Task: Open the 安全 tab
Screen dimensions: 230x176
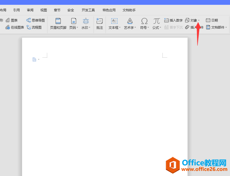Action: tap(70, 10)
